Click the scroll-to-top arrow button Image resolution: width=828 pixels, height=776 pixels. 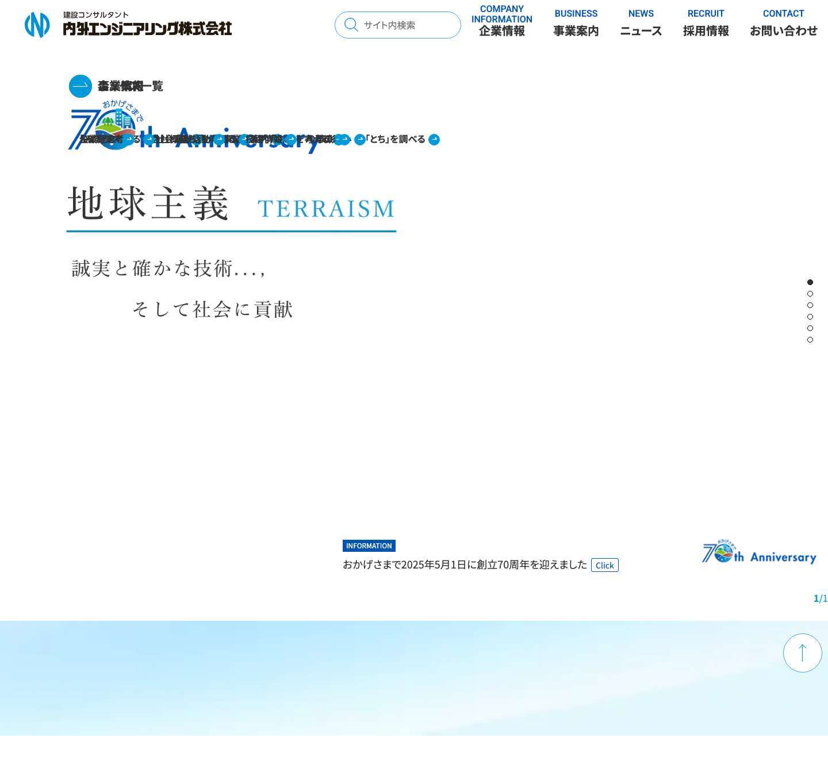802,652
